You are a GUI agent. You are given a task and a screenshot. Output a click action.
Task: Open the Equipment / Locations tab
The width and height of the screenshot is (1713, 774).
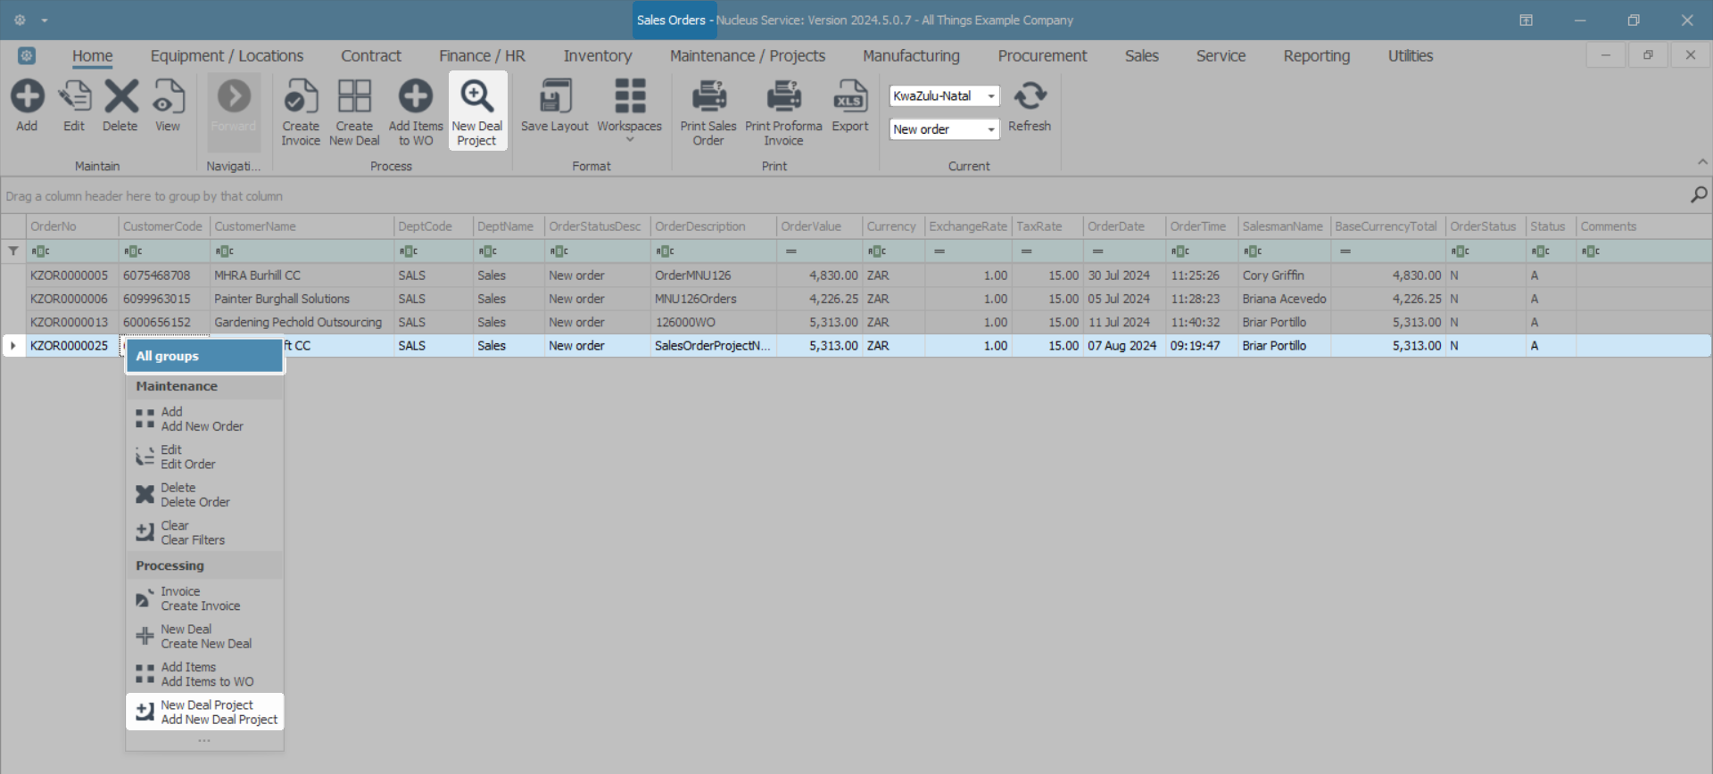tap(227, 55)
